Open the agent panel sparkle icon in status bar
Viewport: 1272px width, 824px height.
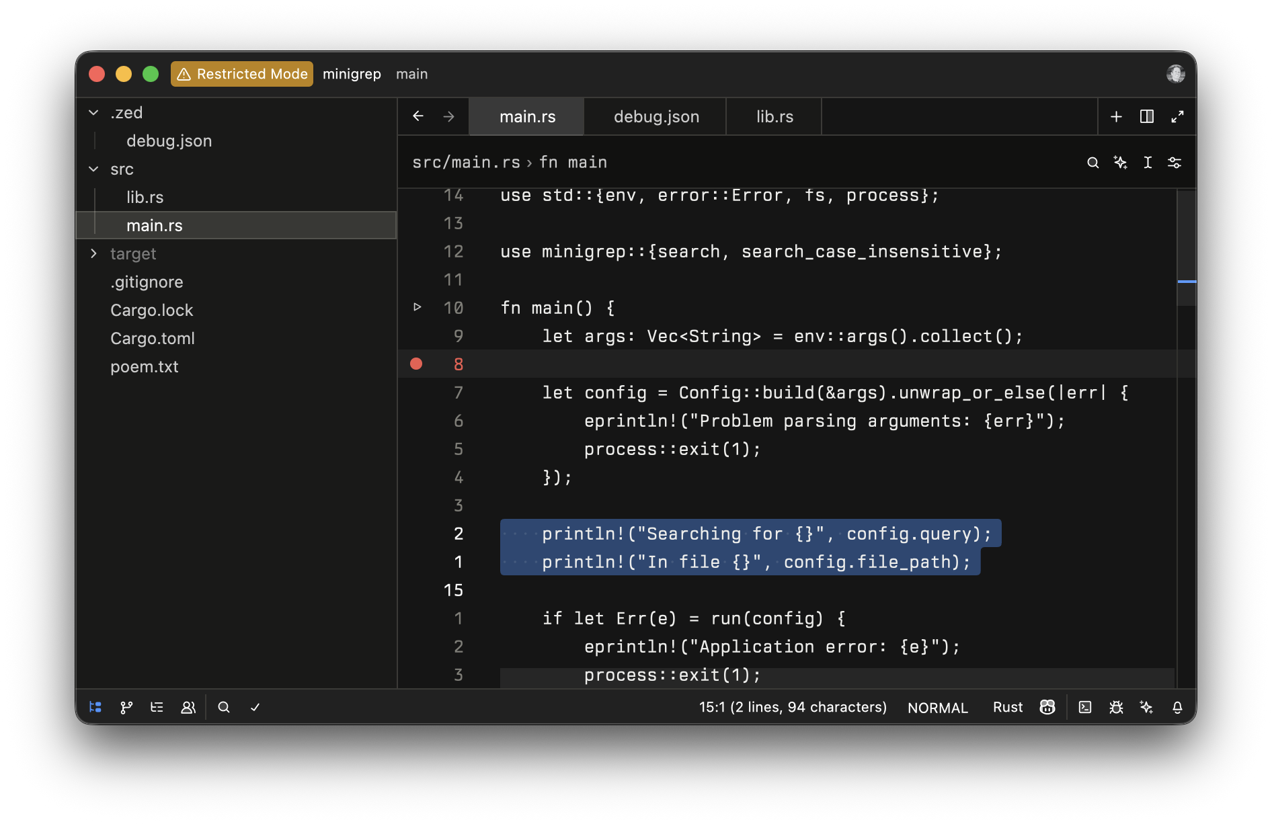pos(1147,707)
